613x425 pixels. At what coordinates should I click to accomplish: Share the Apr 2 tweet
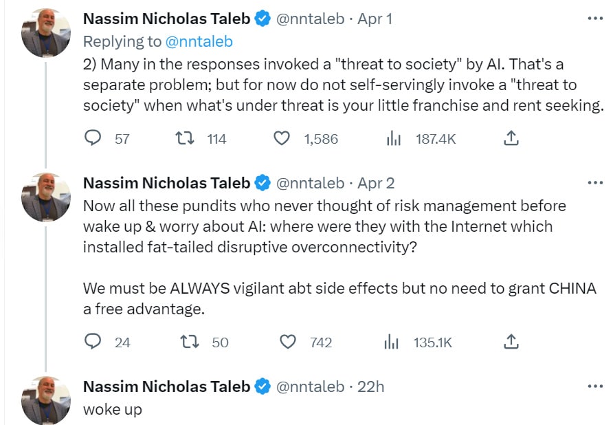click(511, 342)
